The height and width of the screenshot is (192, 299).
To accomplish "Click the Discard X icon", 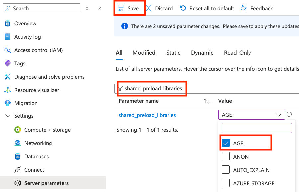I will click(x=149, y=8).
